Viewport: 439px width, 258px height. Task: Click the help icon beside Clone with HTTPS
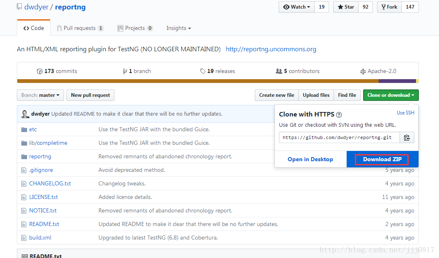pos(339,115)
